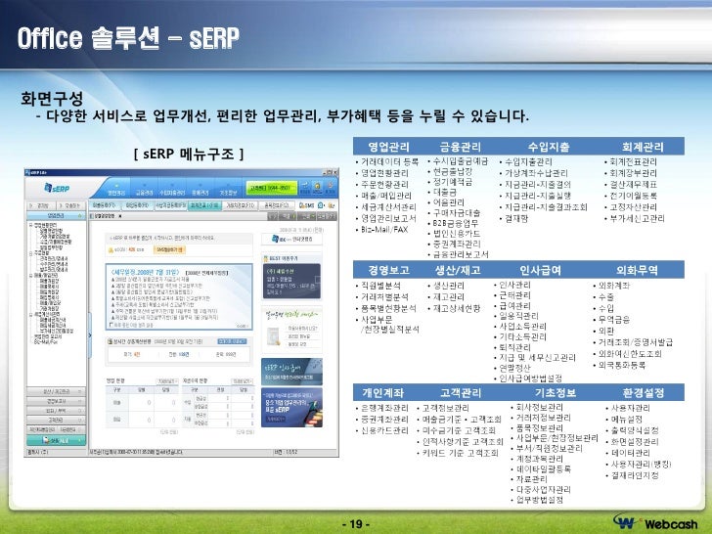Click the 매입등록(F8) shortcut button

(x=137, y=205)
